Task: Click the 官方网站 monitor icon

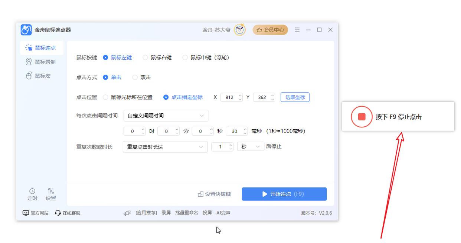Action: (26, 213)
